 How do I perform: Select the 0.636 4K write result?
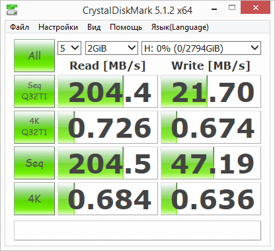pos(211,199)
